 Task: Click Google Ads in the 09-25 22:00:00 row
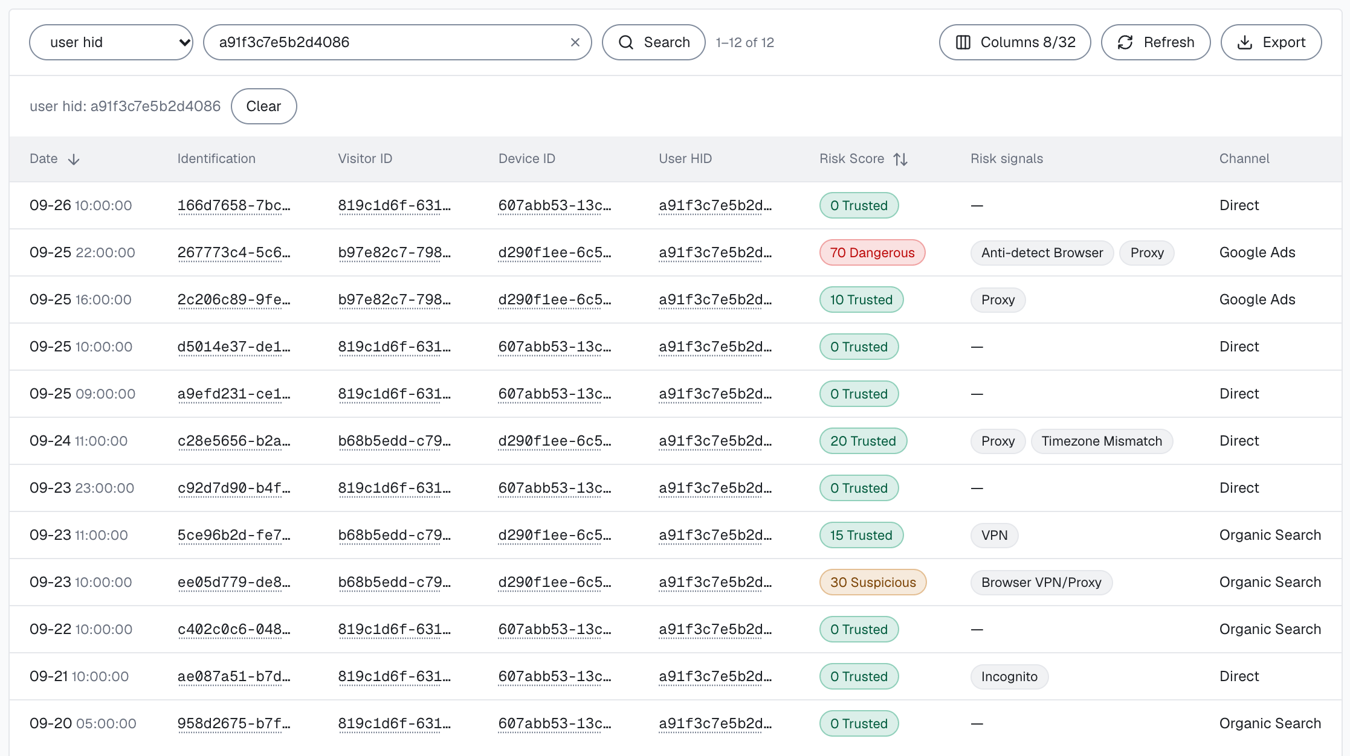click(1257, 252)
